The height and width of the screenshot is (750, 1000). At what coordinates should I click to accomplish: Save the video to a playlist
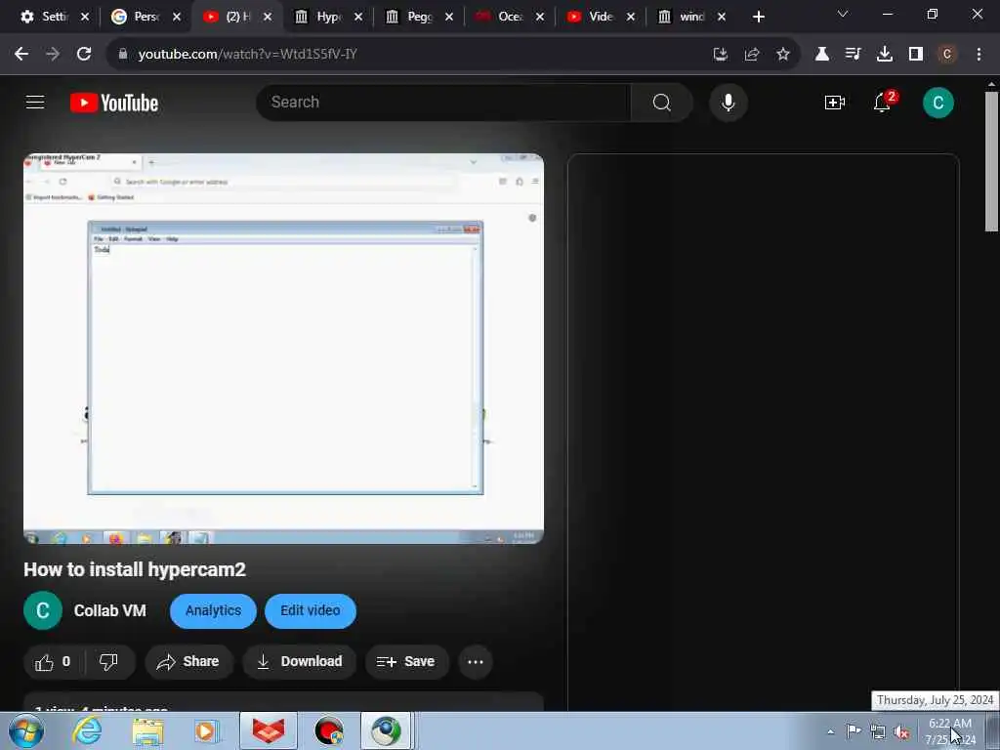406,662
